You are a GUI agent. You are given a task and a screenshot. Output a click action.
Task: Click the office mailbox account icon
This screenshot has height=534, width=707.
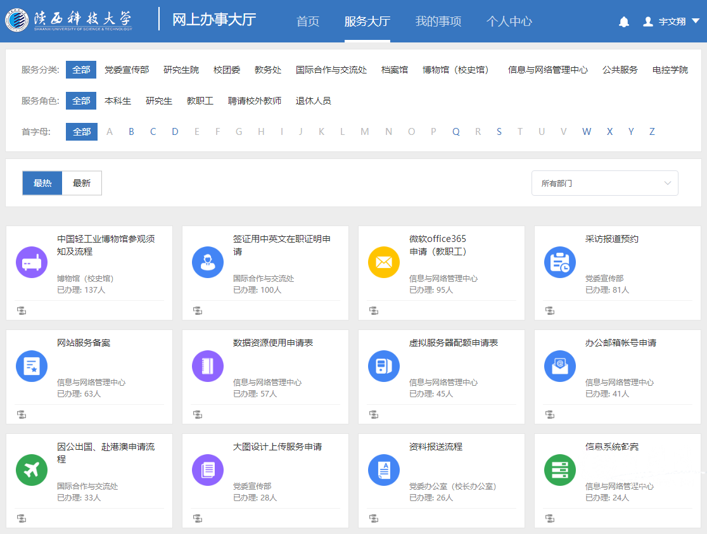pos(560,366)
